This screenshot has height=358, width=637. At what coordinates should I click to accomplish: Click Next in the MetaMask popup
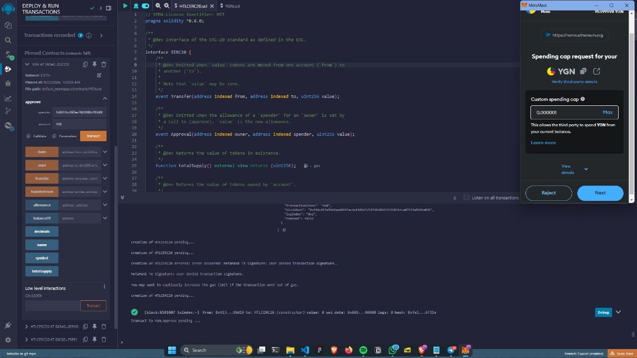[600, 193]
